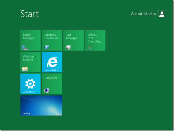Open Control Panel using the gear icon

pos(30,84)
